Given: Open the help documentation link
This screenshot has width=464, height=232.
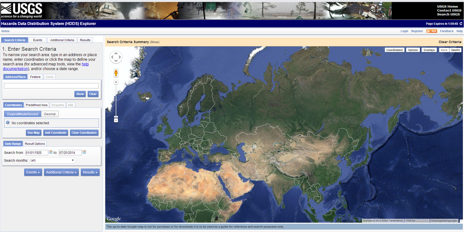Looking at the screenshot, I should tap(85, 64).
